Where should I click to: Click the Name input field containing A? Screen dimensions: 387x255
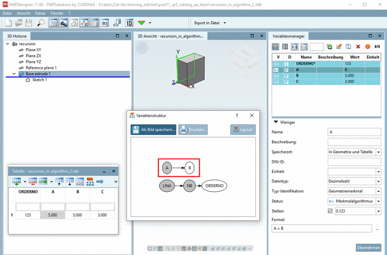[x=354, y=132]
